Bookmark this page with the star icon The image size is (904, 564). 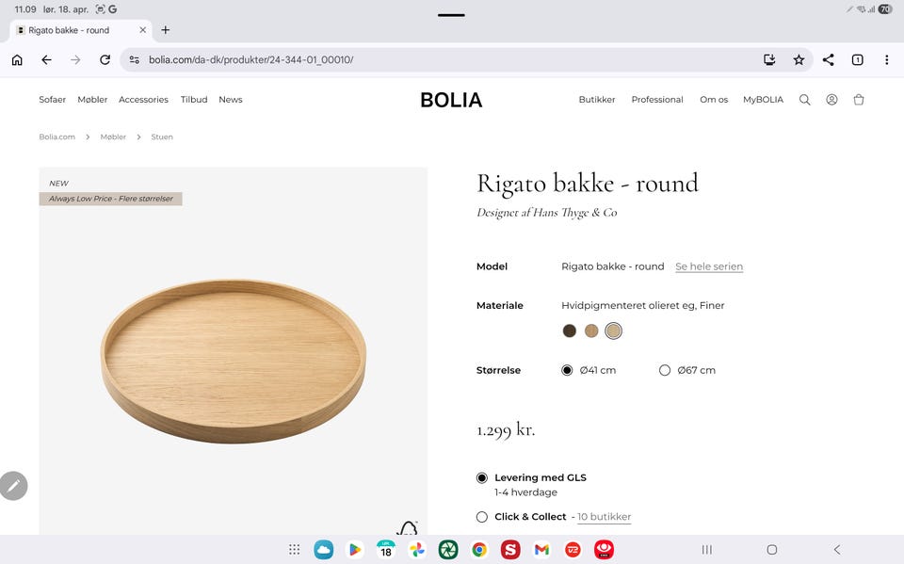pos(799,60)
